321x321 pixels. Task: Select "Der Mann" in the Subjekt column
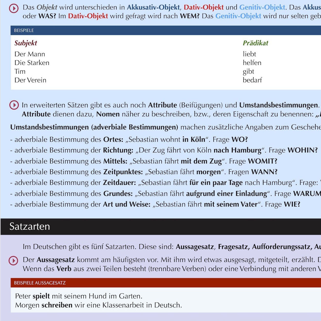click(x=30, y=54)
